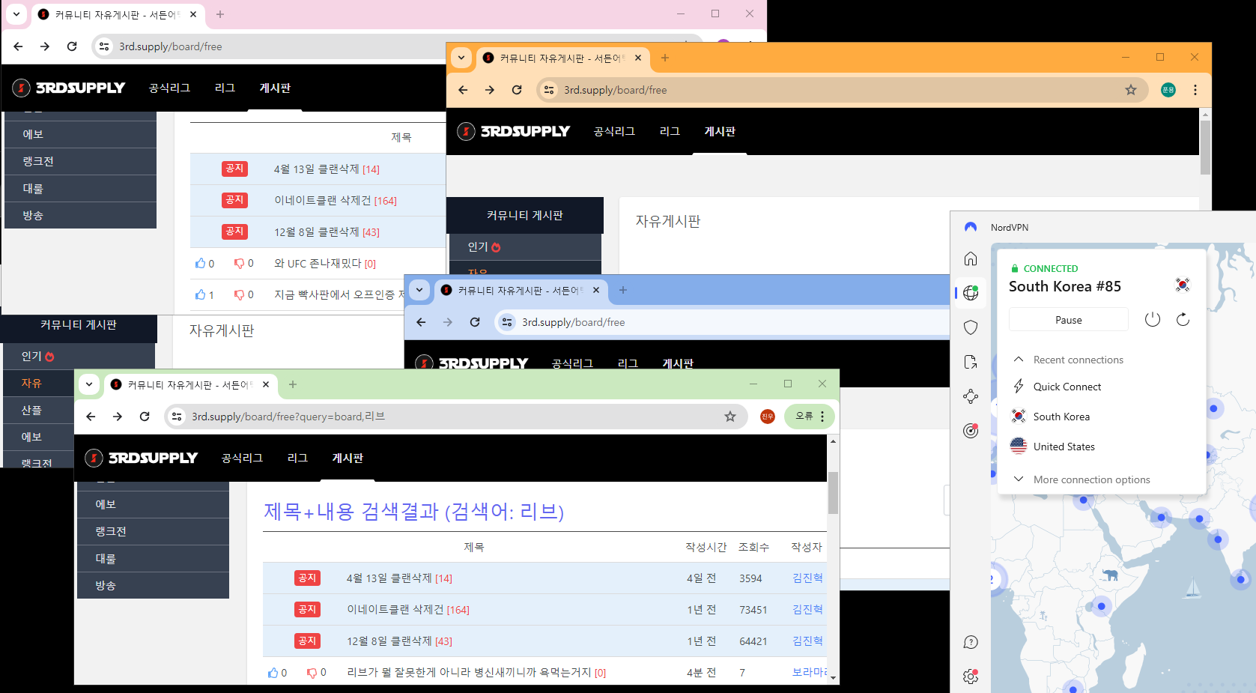
Task: Select 랭크전 in green window sidebar
Action: click(111, 531)
